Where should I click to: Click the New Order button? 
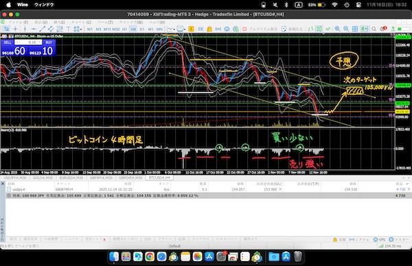[x=292, y=29]
